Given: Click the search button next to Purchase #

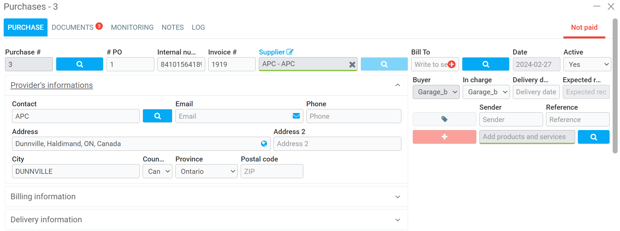Looking at the screenshot, I should (79, 64).
